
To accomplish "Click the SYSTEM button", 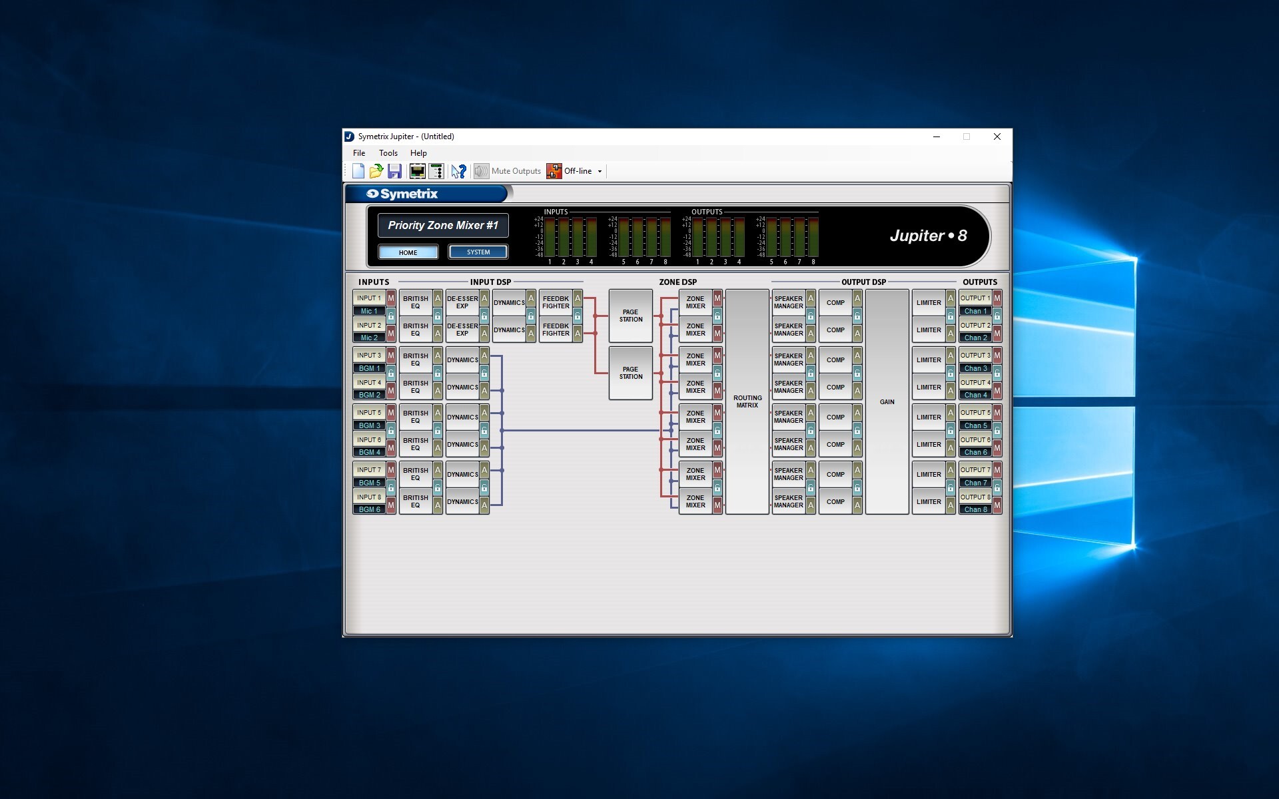I will click(x=478, y=252).
